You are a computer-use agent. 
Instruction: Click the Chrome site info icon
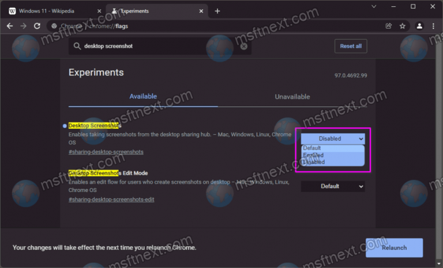(54, 26)
